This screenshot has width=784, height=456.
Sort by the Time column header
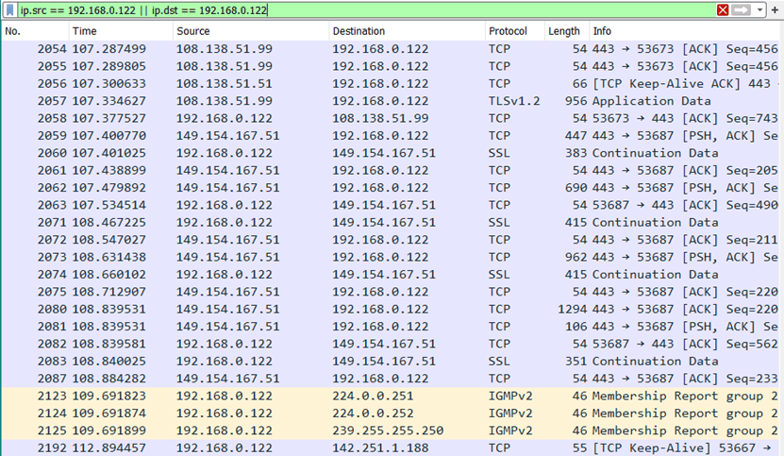pyautogui.click(x=121, y=31)
